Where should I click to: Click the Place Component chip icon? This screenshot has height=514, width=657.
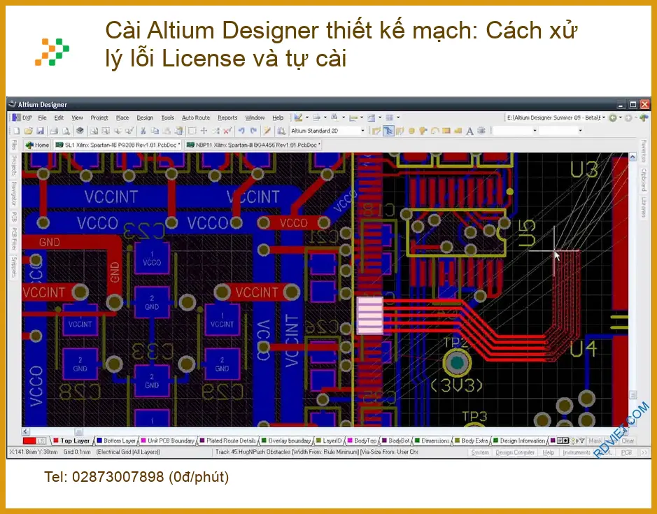click(481, 131)
